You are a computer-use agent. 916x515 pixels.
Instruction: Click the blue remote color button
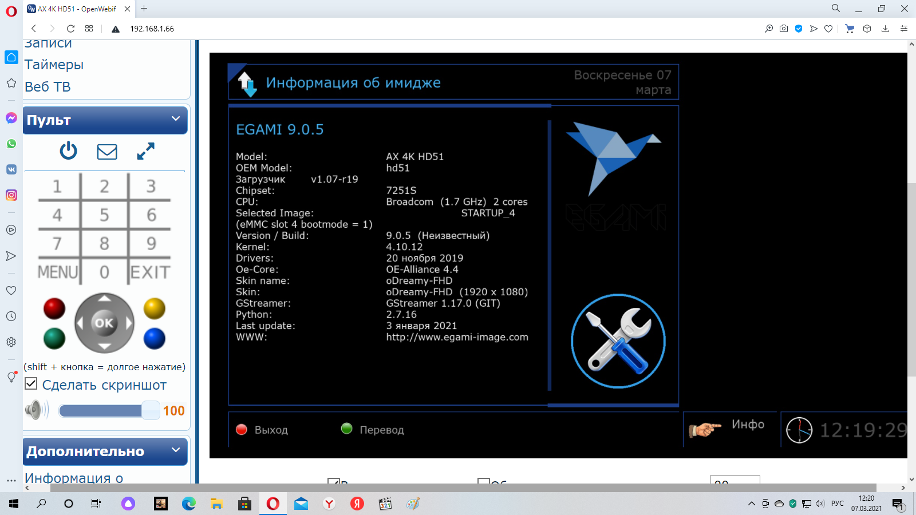point(155,338)
